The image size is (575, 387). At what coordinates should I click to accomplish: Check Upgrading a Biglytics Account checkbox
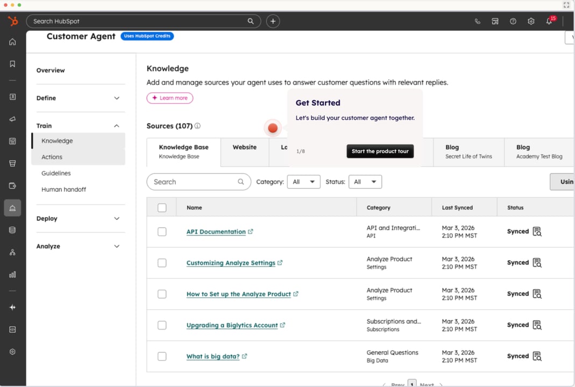coord(162,325)
